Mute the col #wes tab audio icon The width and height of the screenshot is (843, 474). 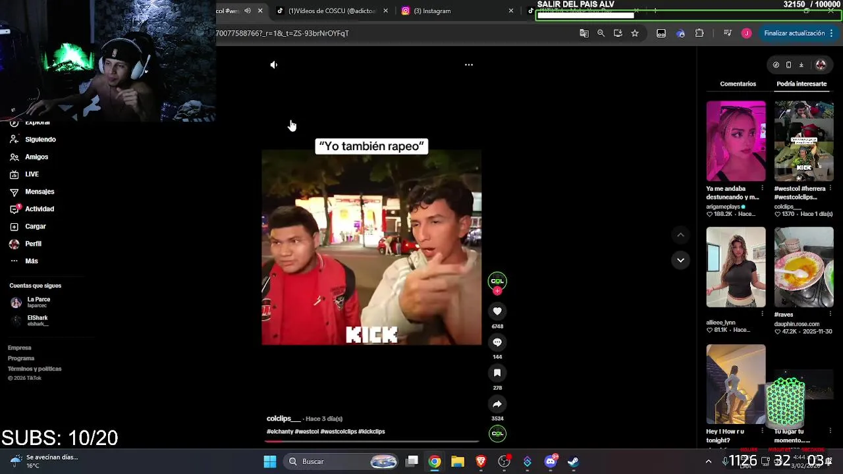(248, 11)
